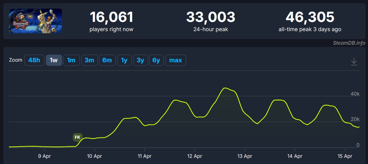Change zoom range to 3y
The height and width of the screenshot is (164, 368).
[140, 60]
